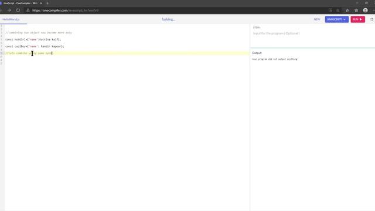The image size is (375, 211).
Task: Toggle fullscreen editor icon
Action: pos(371,19)
